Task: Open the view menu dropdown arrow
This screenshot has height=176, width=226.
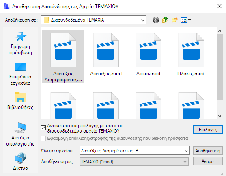Action: click(189, 20)
